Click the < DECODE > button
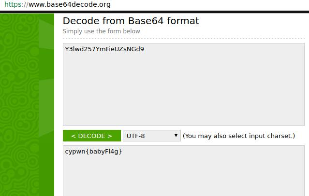This screenshot has height=196, width=309. pos(92,136)
